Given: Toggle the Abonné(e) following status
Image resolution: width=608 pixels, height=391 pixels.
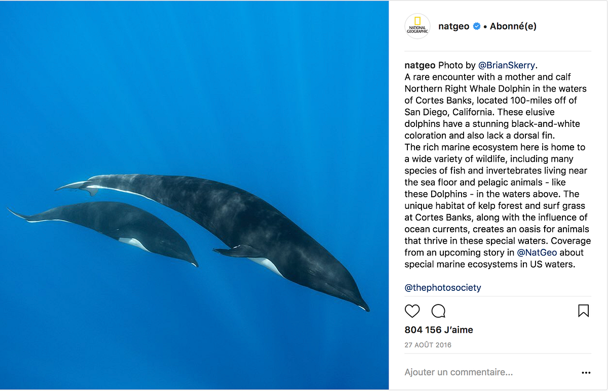Looking at the screenshot, I should pyautogui.click(x=513, y=26).
